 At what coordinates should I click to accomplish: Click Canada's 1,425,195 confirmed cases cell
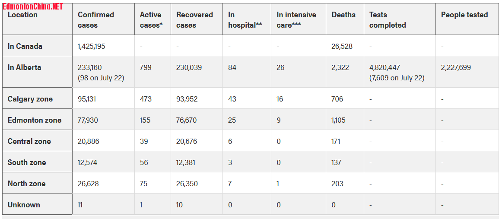(x=91, y=46)
